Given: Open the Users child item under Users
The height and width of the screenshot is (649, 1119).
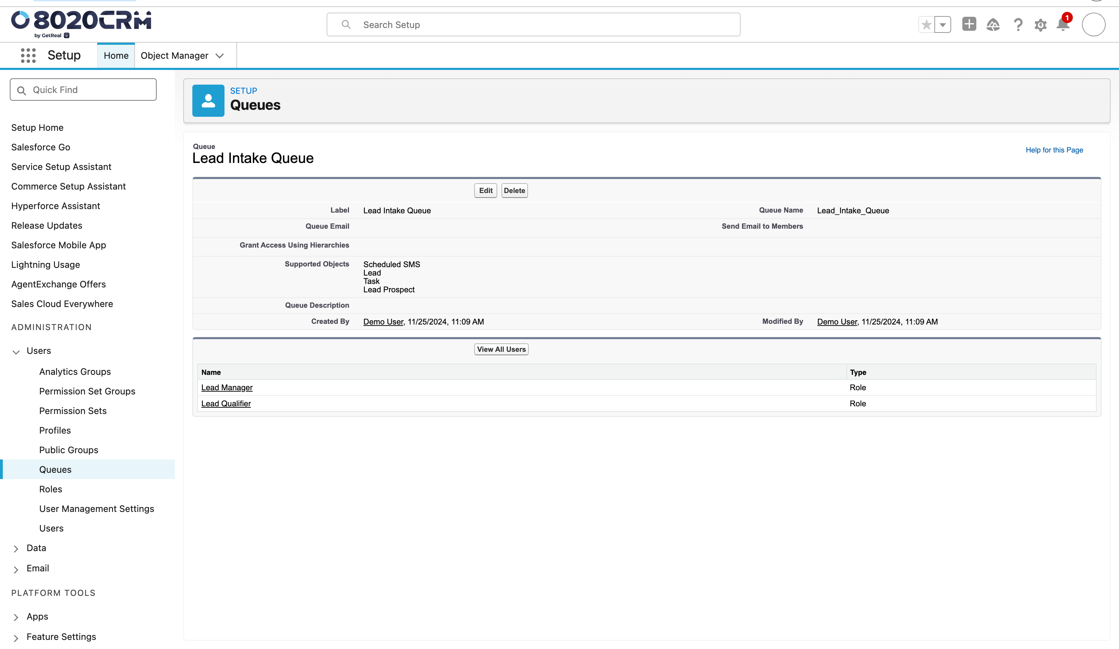Looking at the screenshot, I should pos(51,528).
